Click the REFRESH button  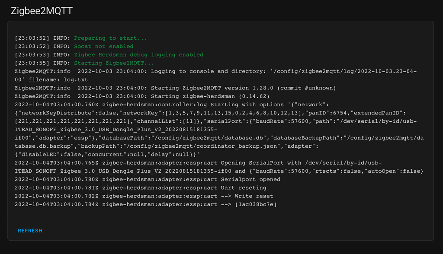coord(30,231)
